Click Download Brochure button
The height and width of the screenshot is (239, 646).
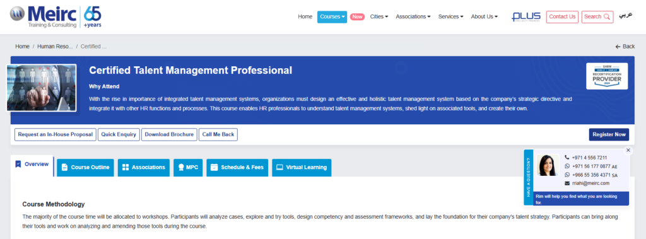point(169,135)
